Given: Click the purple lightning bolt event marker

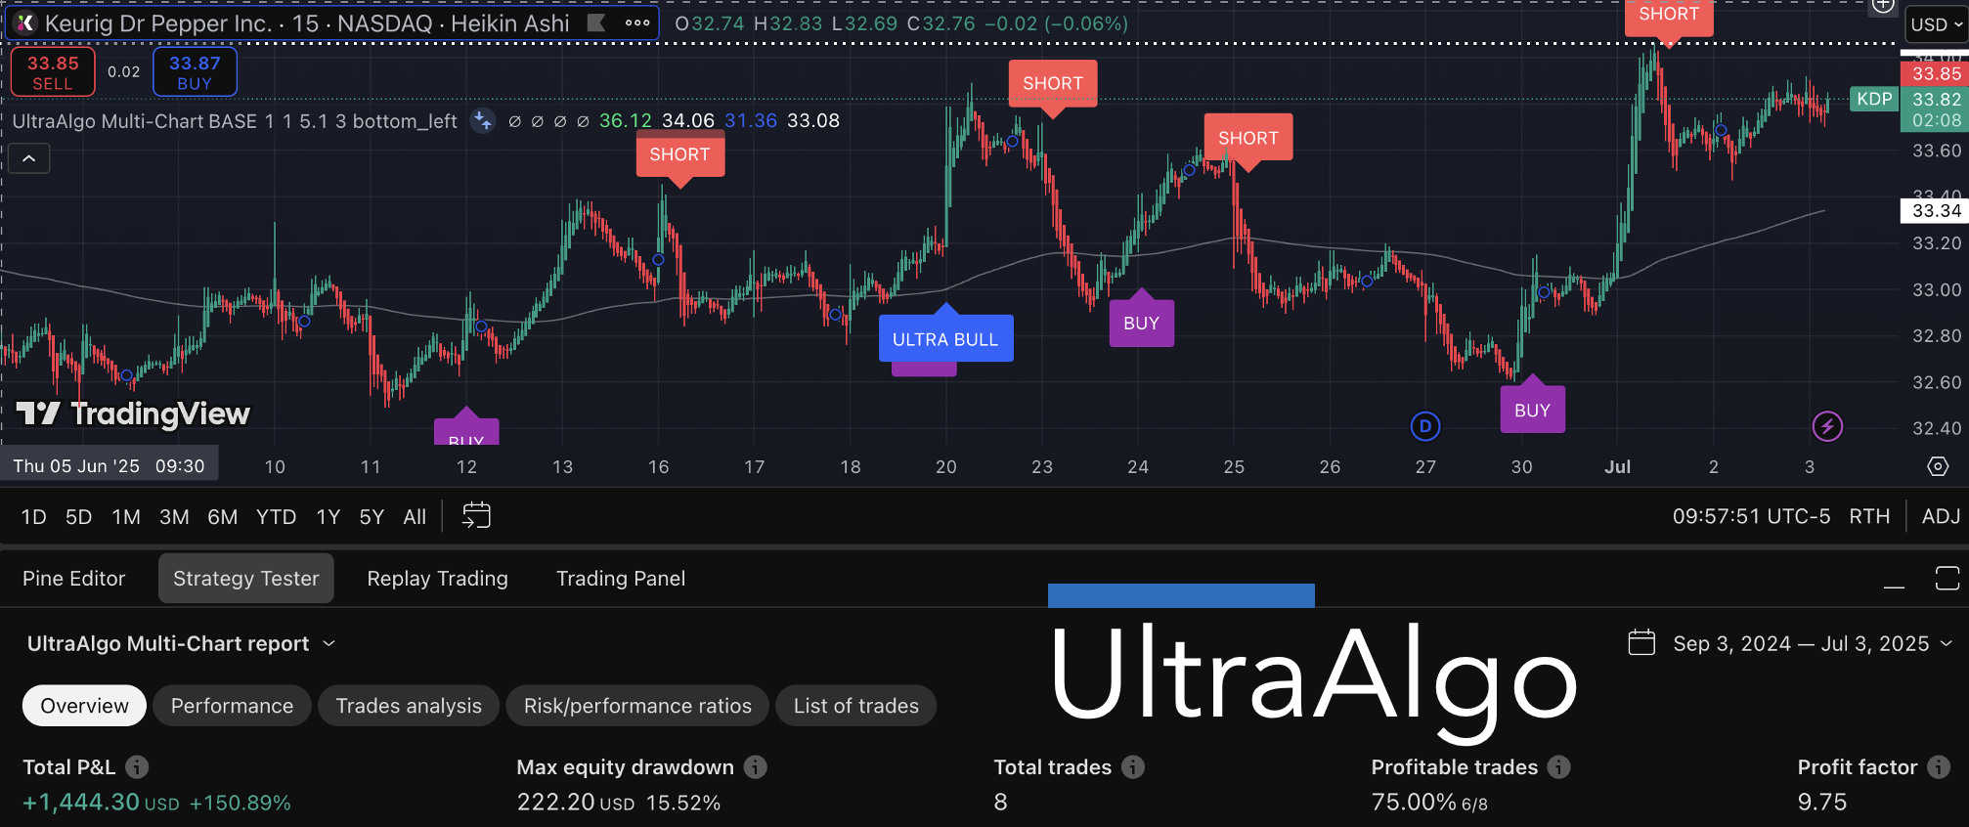Looking at the screenshot, I should 1827,426.
